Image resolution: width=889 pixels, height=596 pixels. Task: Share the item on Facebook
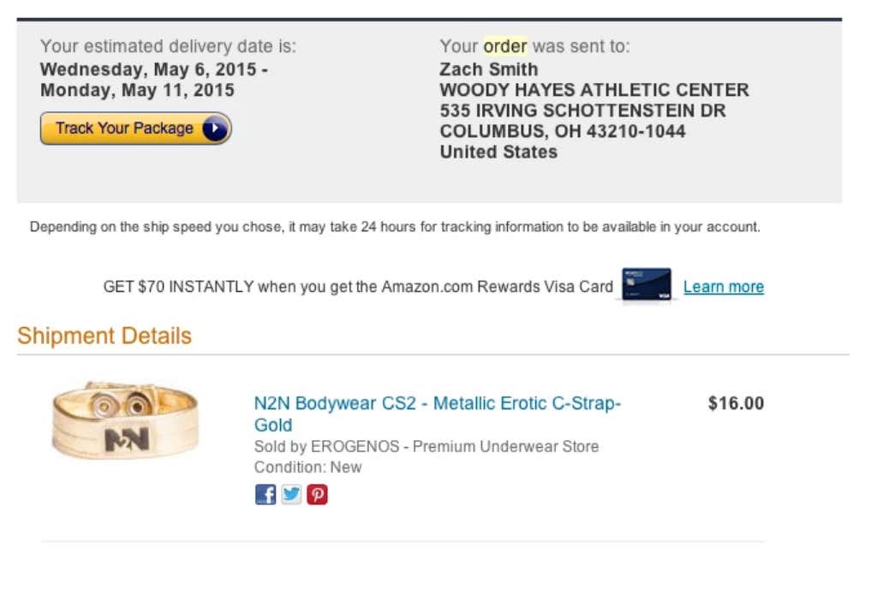(x=266, y=495)
